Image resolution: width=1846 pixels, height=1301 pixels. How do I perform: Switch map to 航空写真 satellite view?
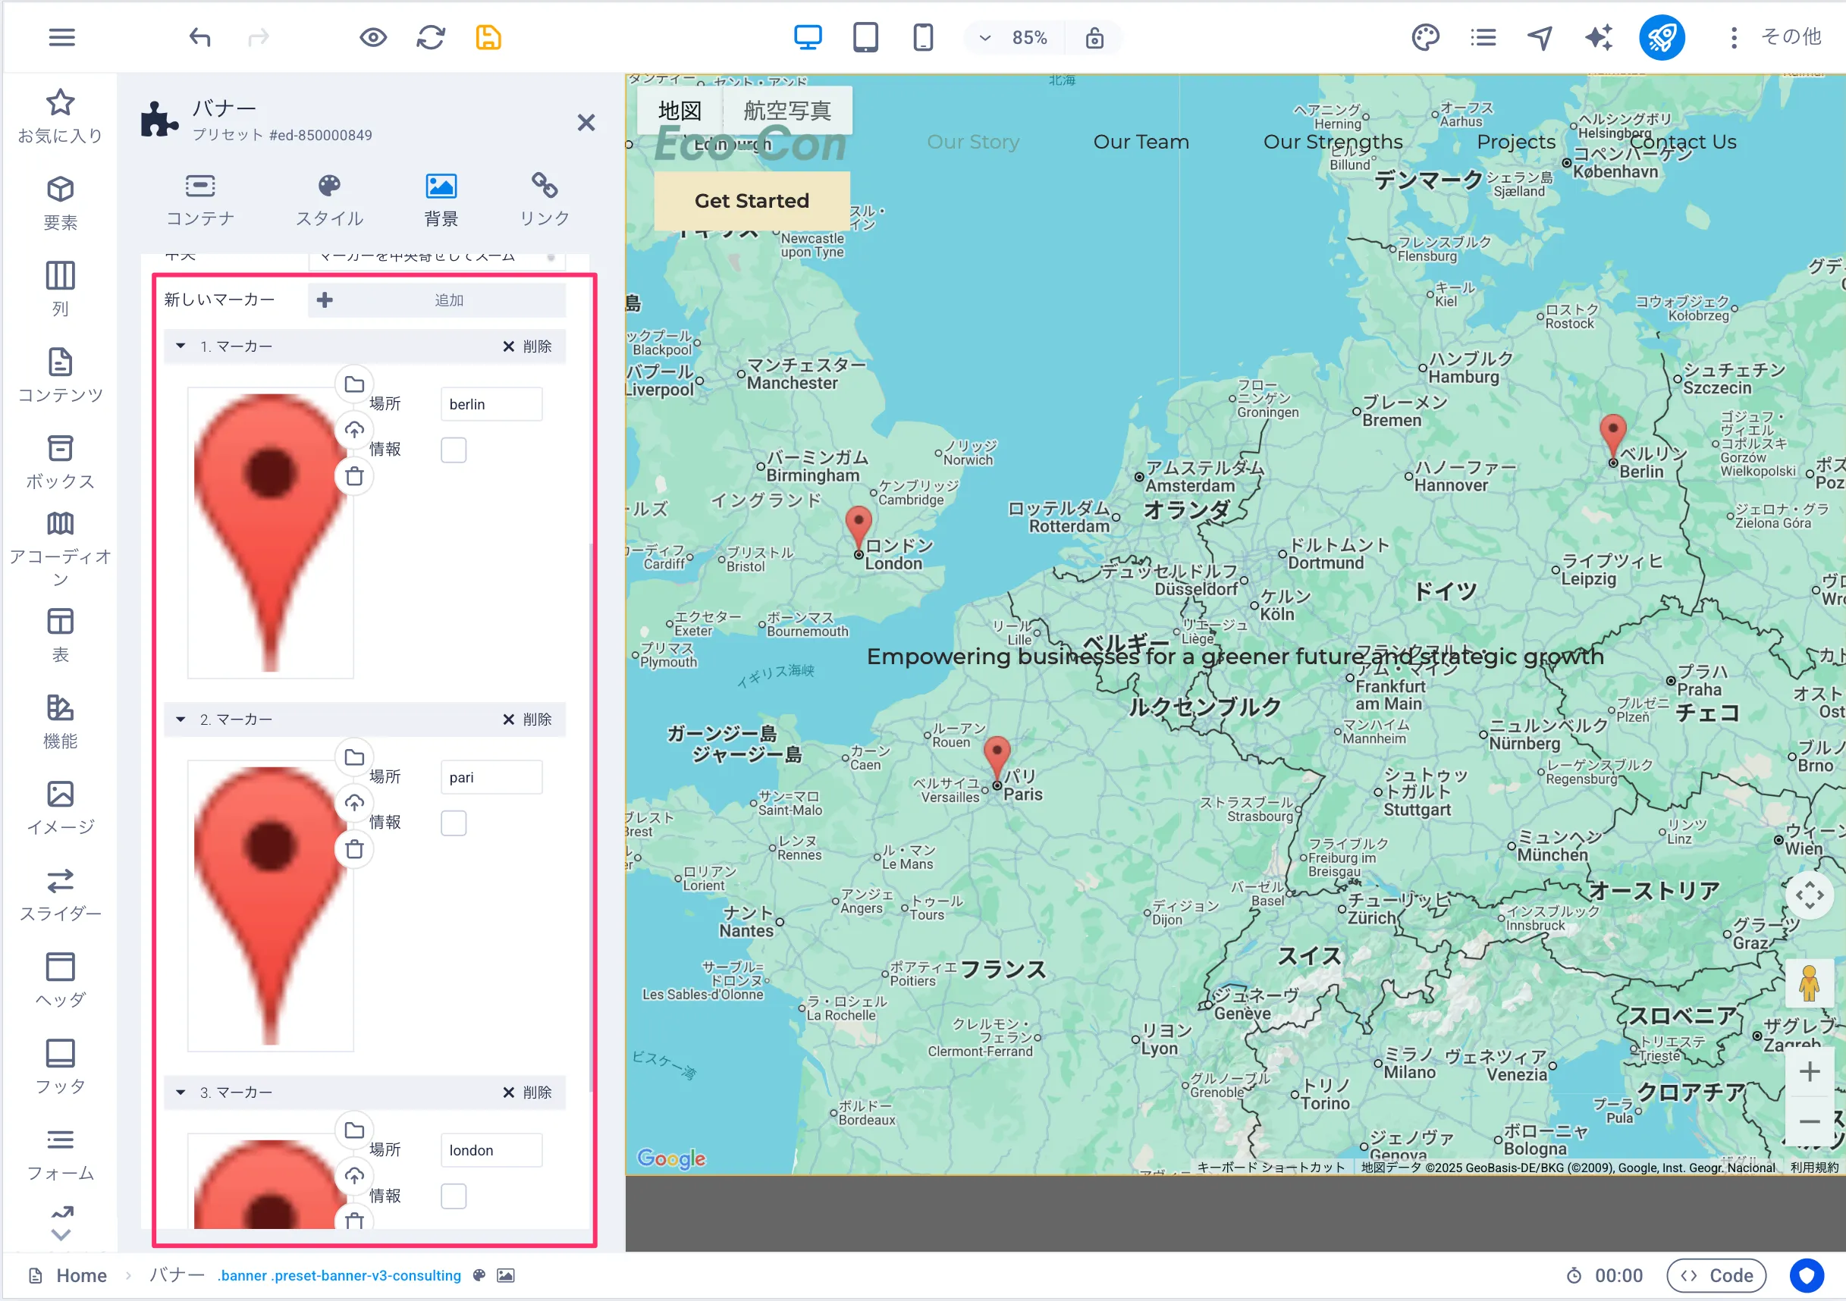point(787,110)
